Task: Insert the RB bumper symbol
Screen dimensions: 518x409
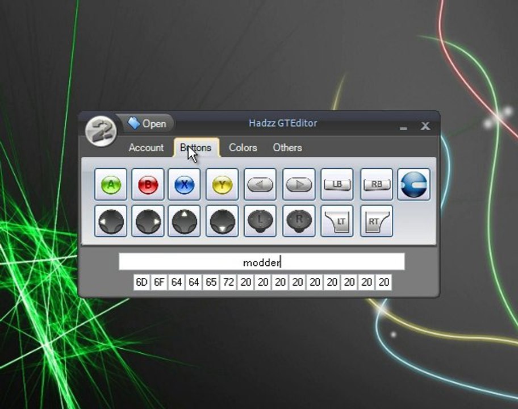Action: [376, 185]
